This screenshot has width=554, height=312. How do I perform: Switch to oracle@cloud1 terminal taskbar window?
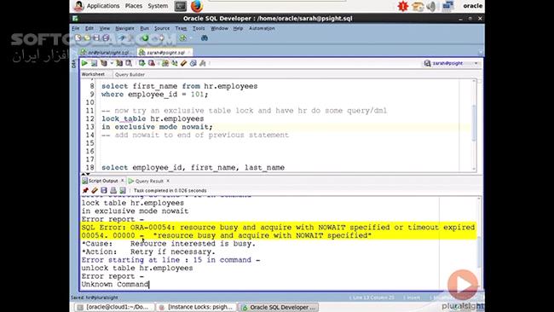point(114,307)
